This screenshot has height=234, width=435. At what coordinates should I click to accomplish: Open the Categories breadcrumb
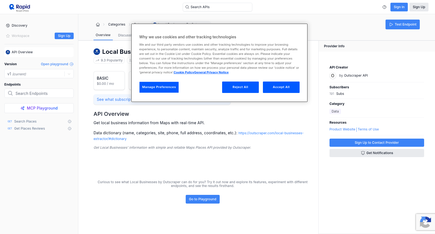point(117,24)
